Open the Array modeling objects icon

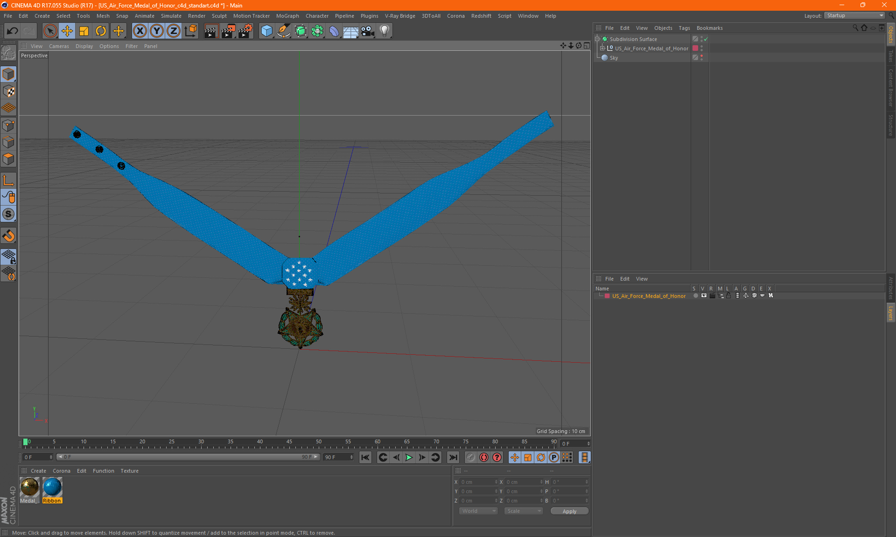click(x=317, y=31)
